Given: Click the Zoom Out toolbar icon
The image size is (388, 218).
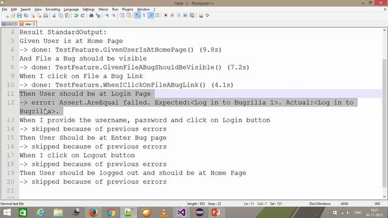Looking at the screenshot, I should tap(113, 16).
